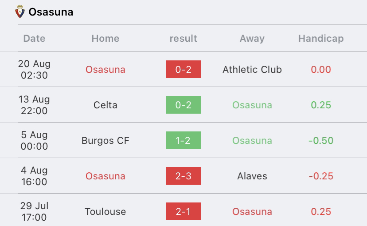The width and height of the screenshot is (367, 226).
Task: Open Athletic Club team page
Action: pyautogui.click(x=252, y=69)
